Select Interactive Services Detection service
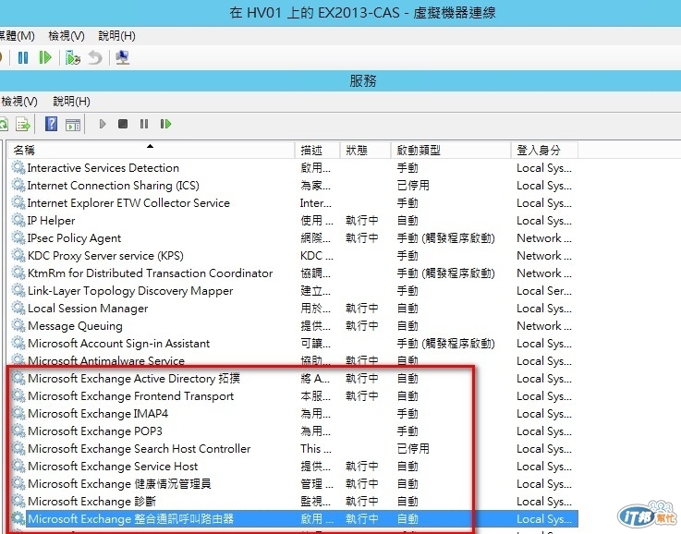 (103, 168)
